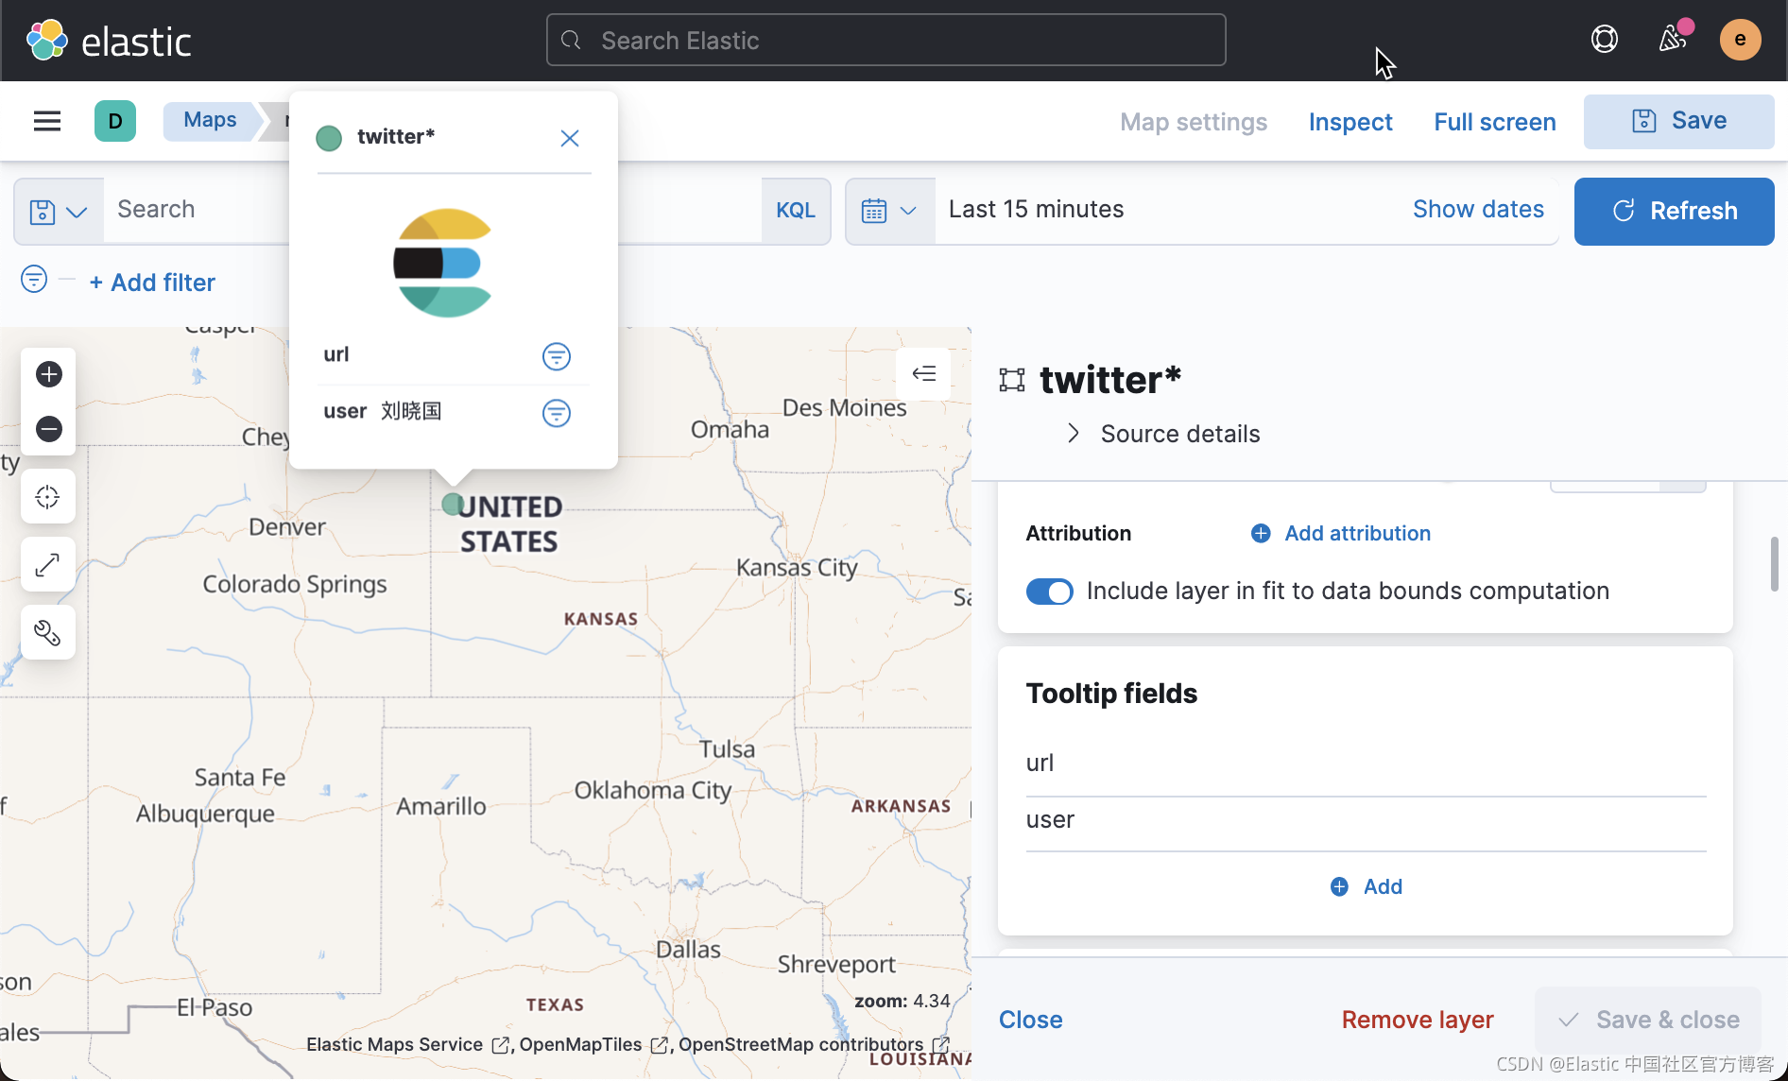The width and height of the screenshot is (1788, 1081).
Task: Toggle map fullscreen expand arrows icon
Action: pos(48,565)
